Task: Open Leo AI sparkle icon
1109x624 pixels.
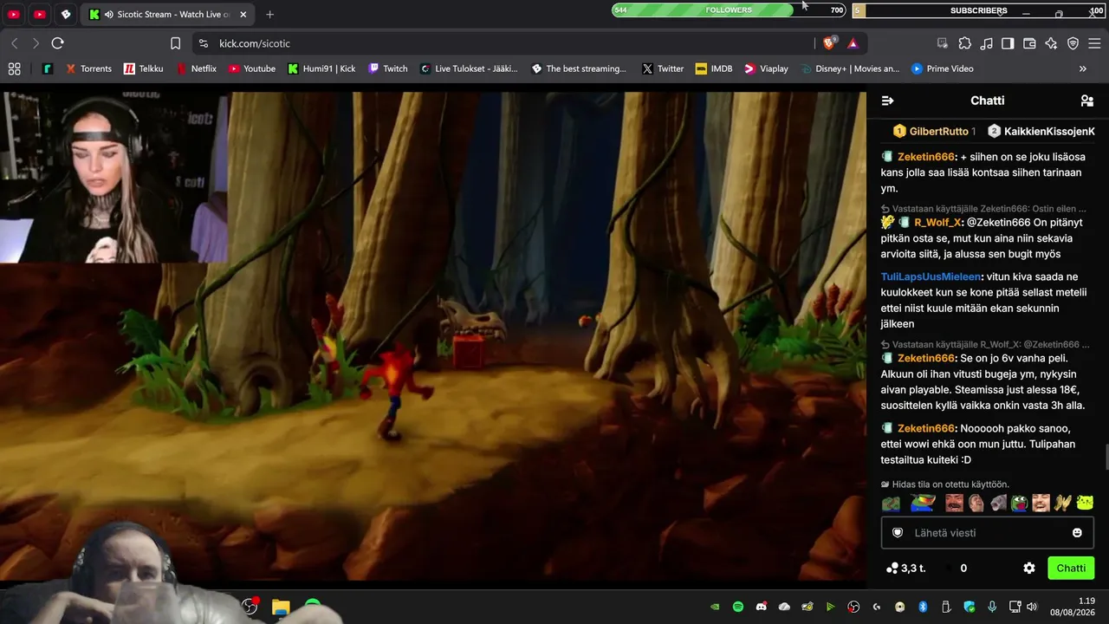Action: pos(1051,43)
